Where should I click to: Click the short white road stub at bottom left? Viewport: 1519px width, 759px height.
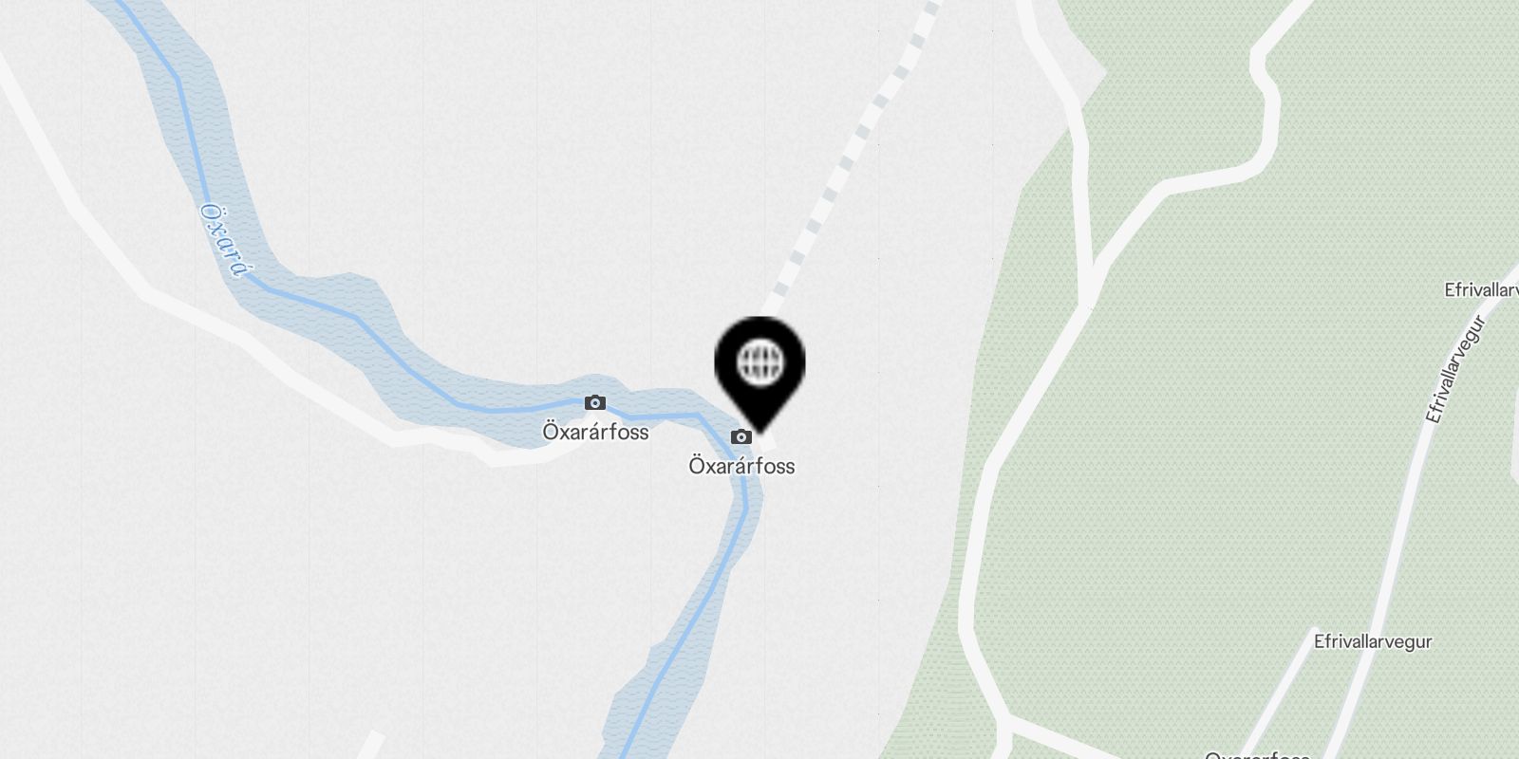pos(372,745)
